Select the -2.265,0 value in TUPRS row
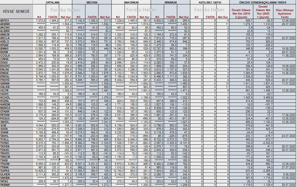The width and height of the screenshot is (297, 187). coord(267,171)
